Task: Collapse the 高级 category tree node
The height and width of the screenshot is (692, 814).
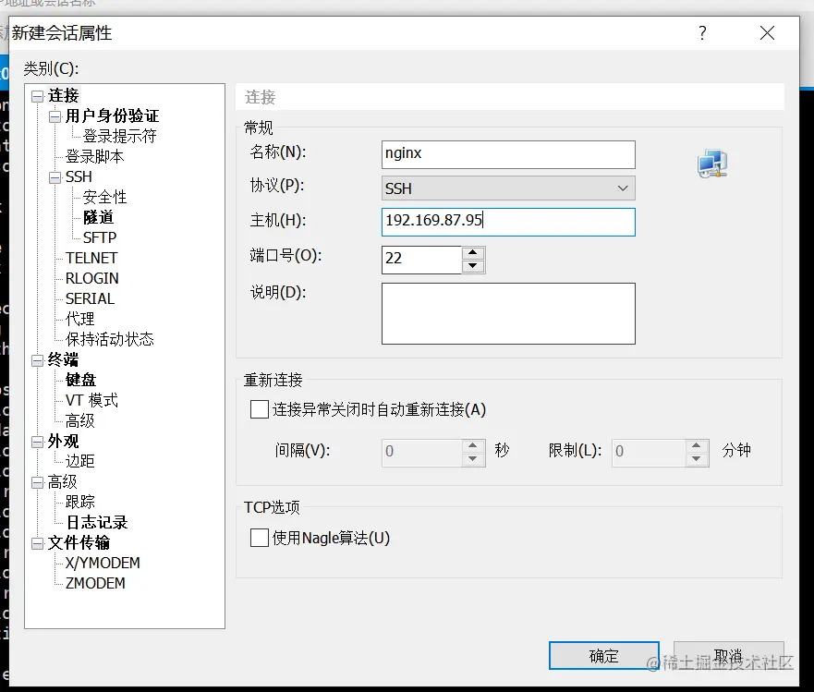Action: [x=37, y=483]
